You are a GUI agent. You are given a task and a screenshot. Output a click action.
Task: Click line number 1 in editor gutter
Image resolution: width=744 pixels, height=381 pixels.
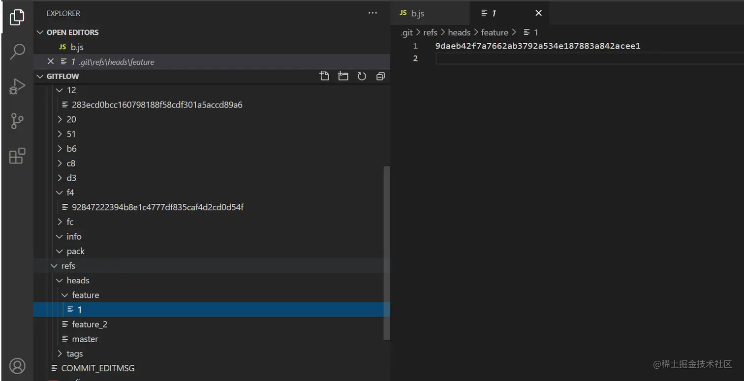415,46
